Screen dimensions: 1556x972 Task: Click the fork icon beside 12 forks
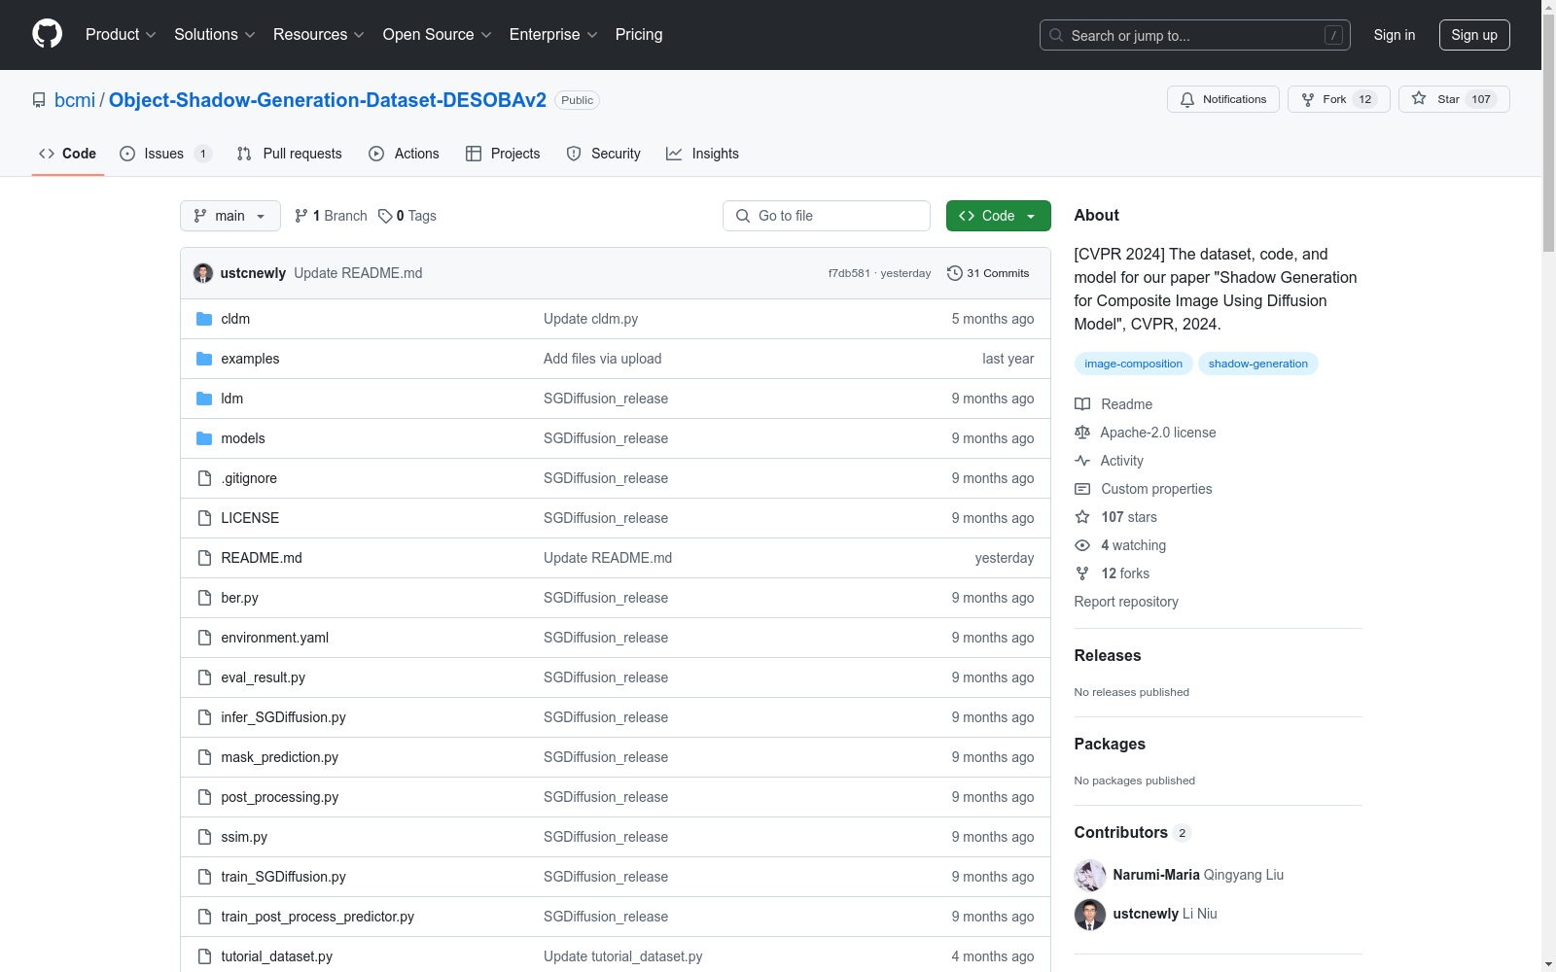1082,573
